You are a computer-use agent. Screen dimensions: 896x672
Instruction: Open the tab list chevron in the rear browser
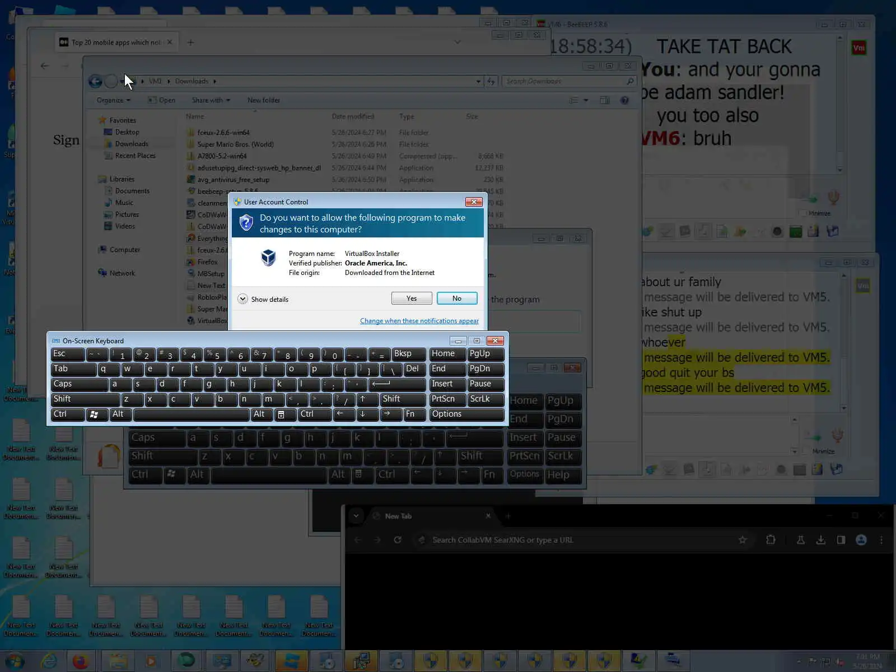(x=458, y=42)
